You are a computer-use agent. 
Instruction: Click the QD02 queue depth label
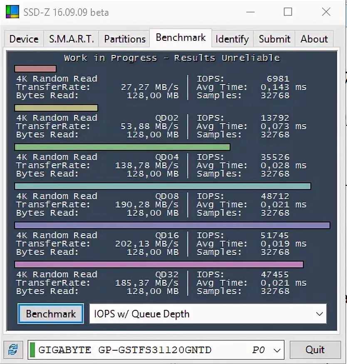167,118
